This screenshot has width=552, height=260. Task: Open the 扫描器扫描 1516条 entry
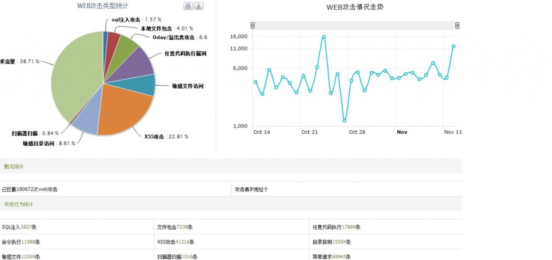coord(177,257)
